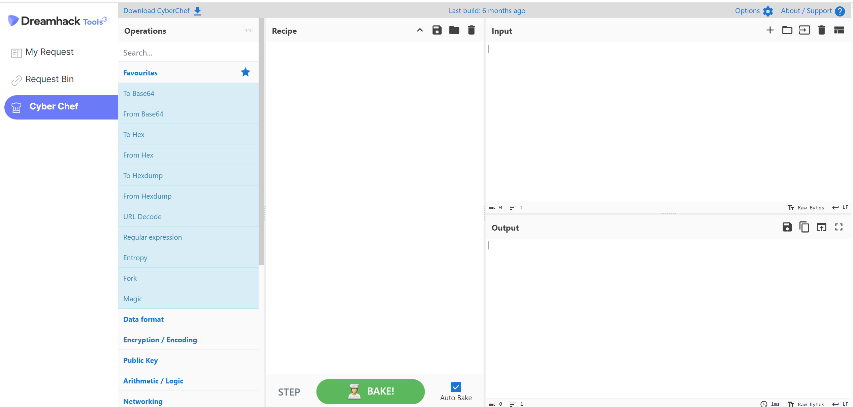Reset the pane layout
The image size is (853, 407).
[839, 30]
